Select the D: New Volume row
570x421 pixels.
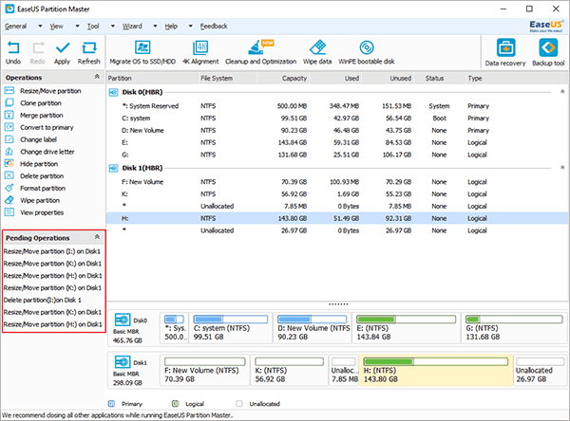[x=338, y=130]
